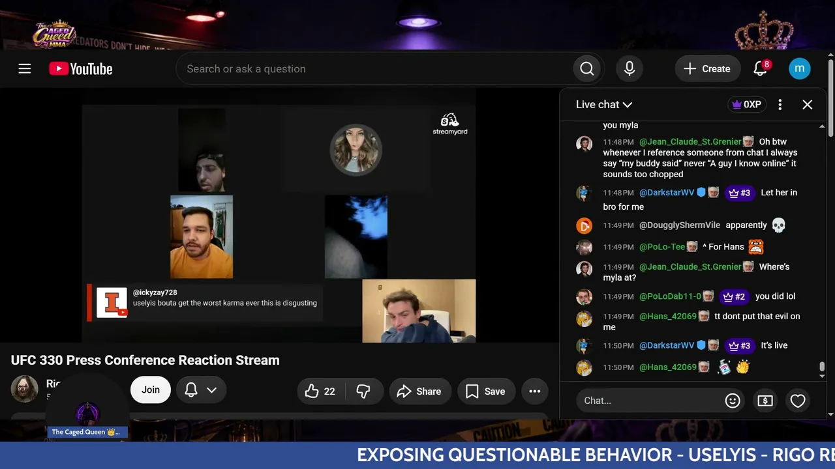Open @DarkstarWV on 'Let her in' message

pyautogui.click(x=667, y=193)
